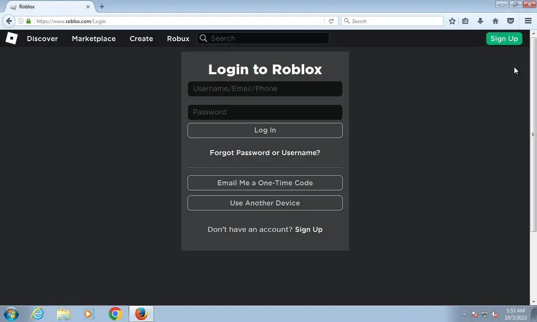This screenshot has height=322, width=537.
Task: Open Windows Media Player from taskbar
Action: point(89,314)
